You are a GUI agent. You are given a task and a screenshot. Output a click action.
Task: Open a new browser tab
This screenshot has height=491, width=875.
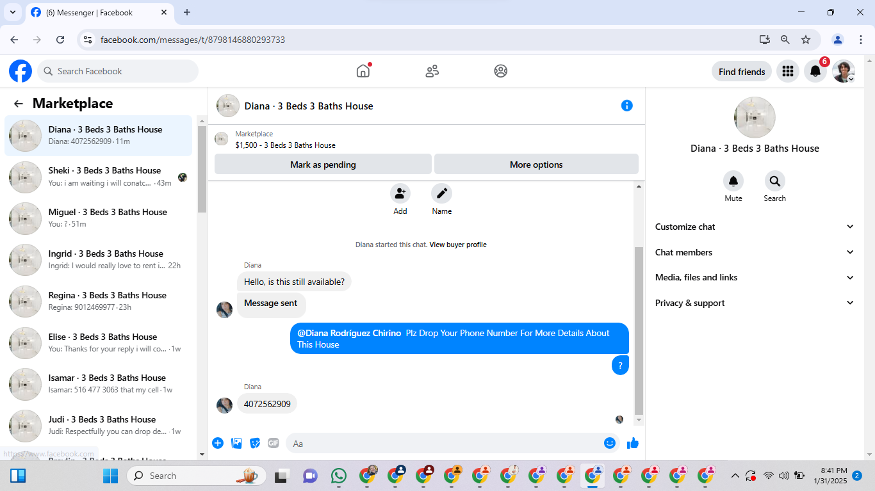[187, 12]
